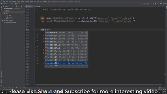Open the Terminal tool window tab
The height and width of the screenshot is (94, 167).
pos(19,88)
